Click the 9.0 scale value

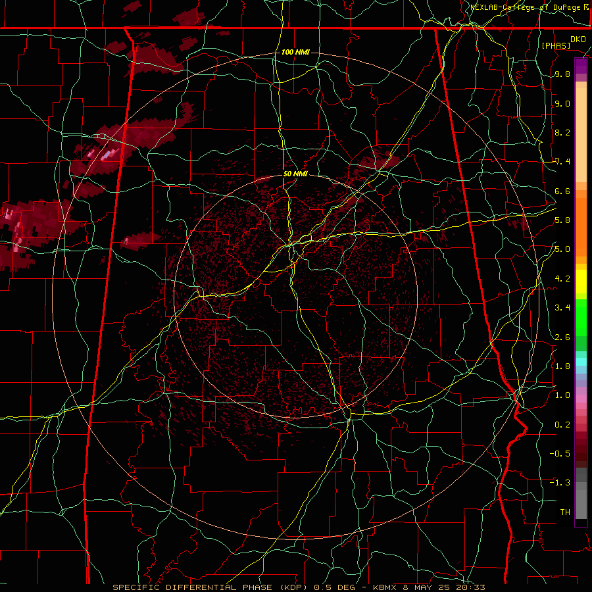pos(562,104)
